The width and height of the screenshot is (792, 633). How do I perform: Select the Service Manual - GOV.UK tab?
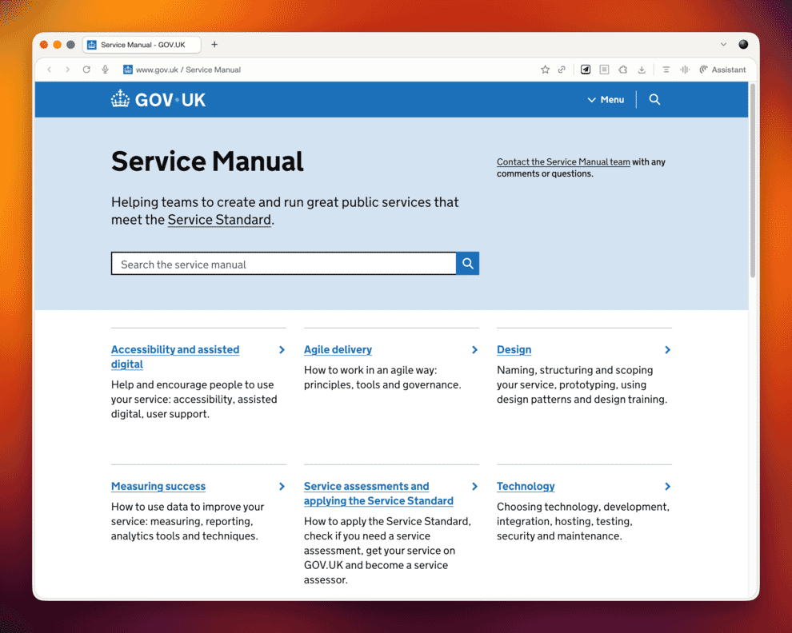coord(142,45)
